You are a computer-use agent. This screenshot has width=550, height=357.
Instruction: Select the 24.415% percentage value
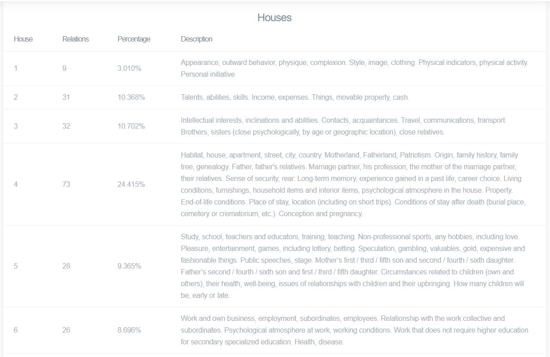click(x=131, y=185)
